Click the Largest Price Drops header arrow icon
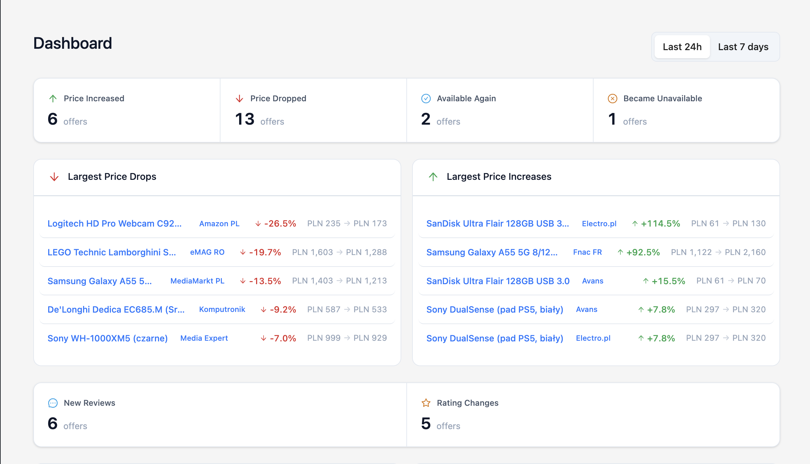810x464 pixels. click(x=54, y=177)
